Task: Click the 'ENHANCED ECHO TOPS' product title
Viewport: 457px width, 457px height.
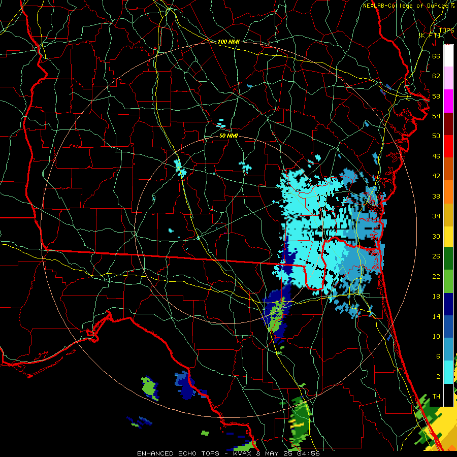Action: point(178,453)
